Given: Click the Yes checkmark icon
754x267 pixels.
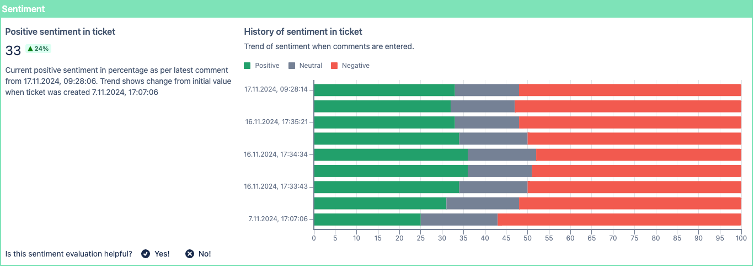Looking at the screenshot, I should (x=146, y=254).
